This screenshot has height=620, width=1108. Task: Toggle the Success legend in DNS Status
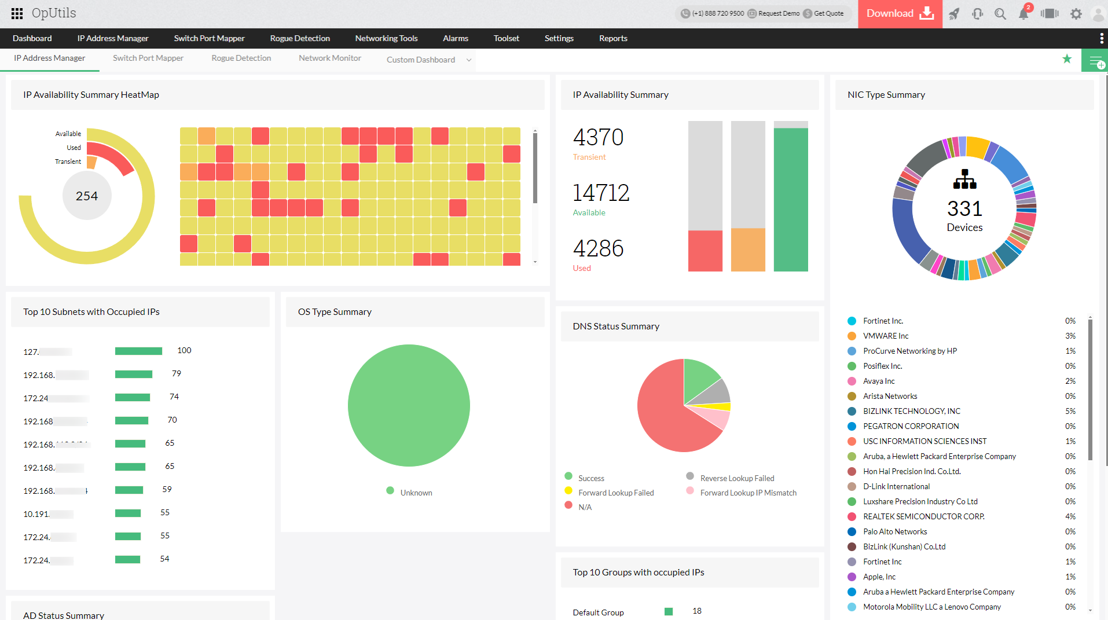[x=585, y=478]
